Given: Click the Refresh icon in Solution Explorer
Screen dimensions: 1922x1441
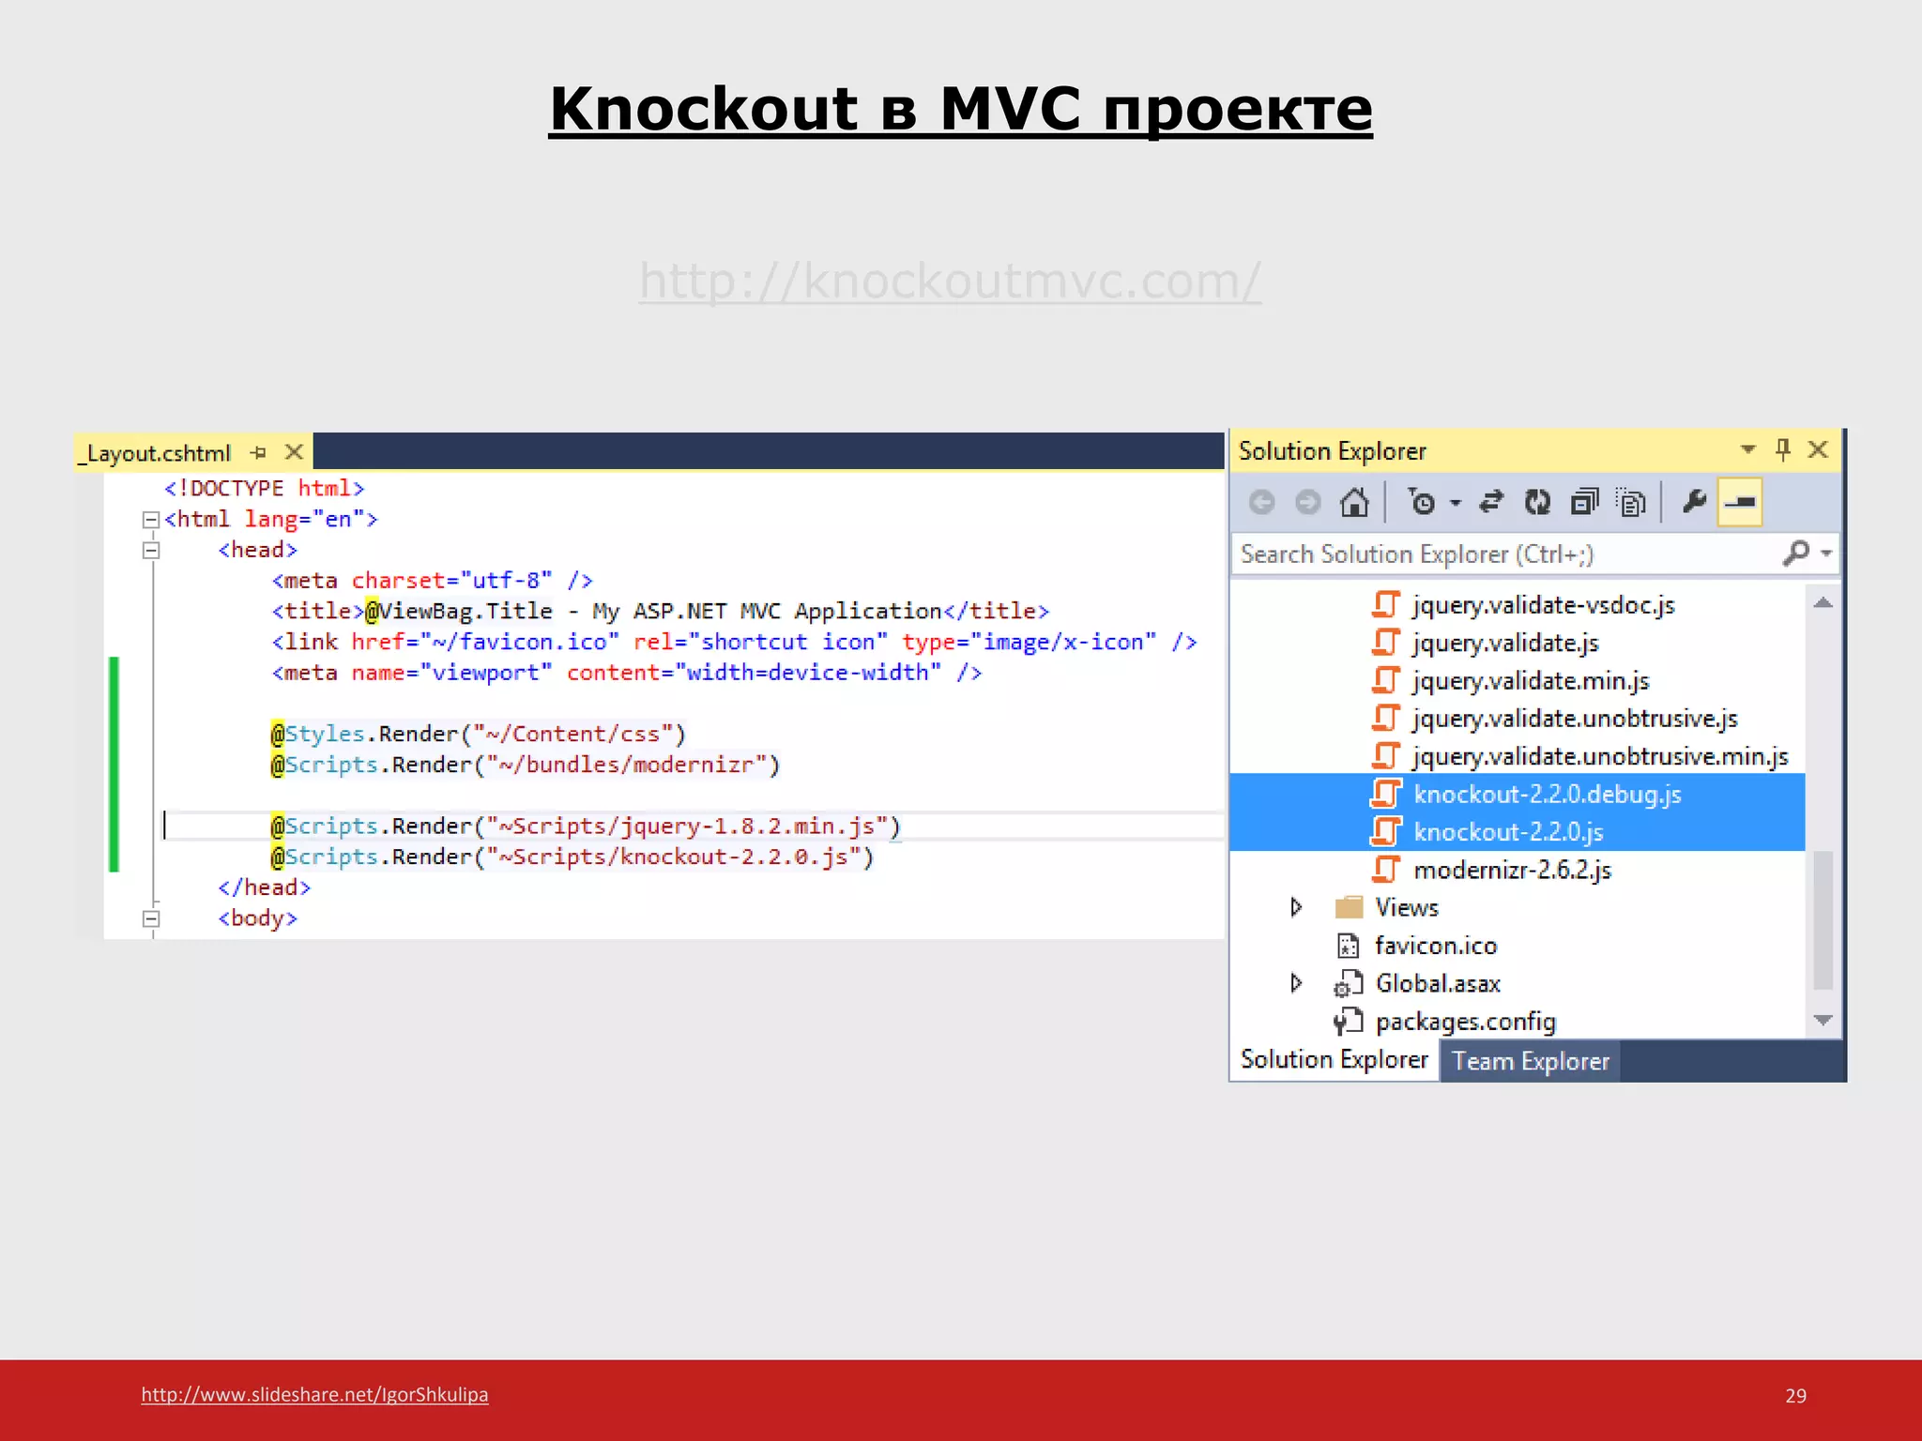Looking at the screenshot, I should click(x=1537, y=503).
